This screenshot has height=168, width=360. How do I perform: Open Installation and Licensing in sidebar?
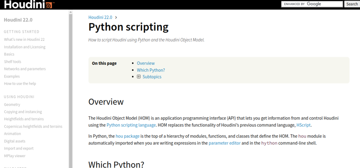click(24, 47)
